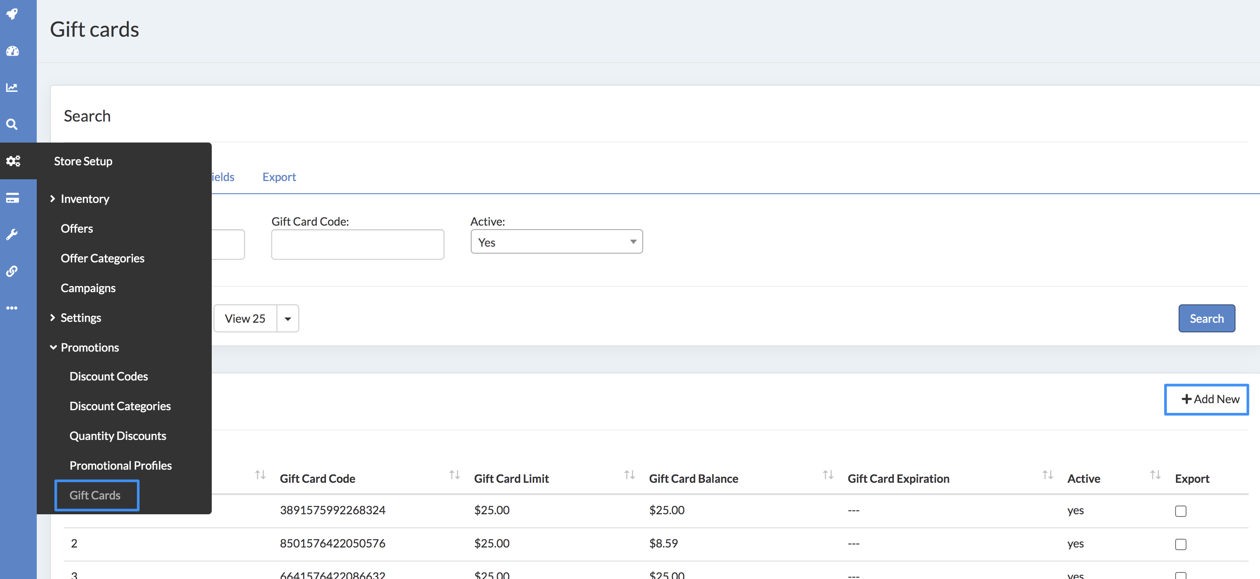Open the Active Yes dropdown

point(556,242)
